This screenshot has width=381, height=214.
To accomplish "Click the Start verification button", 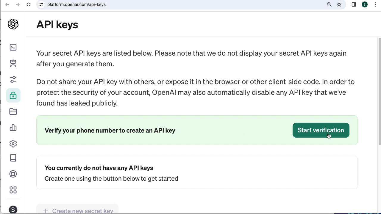I will click(321, 130).
